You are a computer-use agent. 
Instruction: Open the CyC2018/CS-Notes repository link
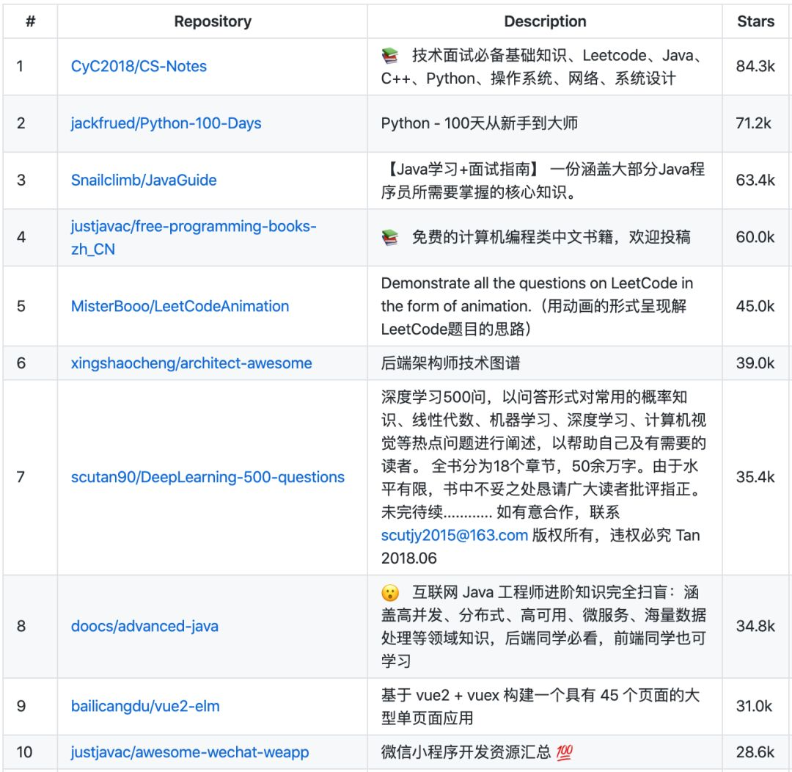(x=139, y=66)
